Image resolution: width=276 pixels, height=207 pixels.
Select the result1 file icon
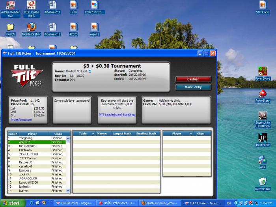(95, 30)
